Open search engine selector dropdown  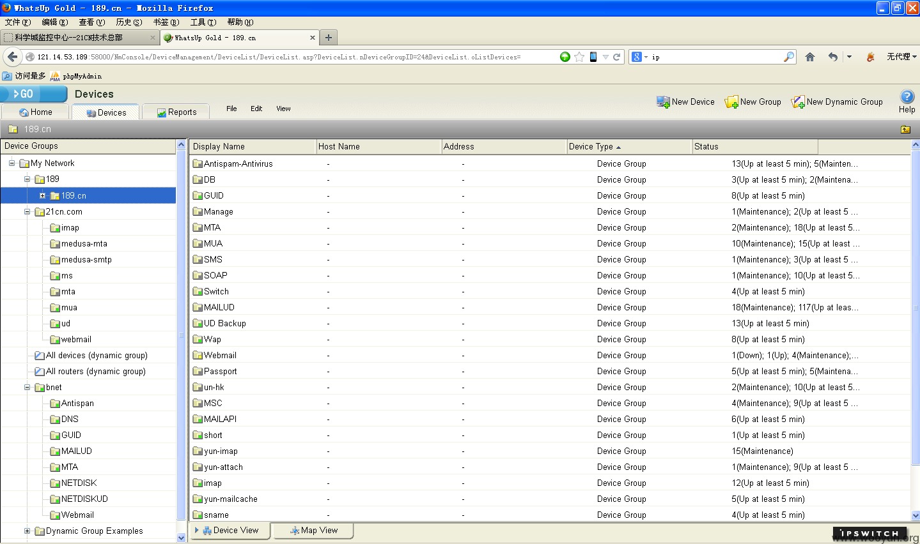pyautogui.click(x=640, y=57)
